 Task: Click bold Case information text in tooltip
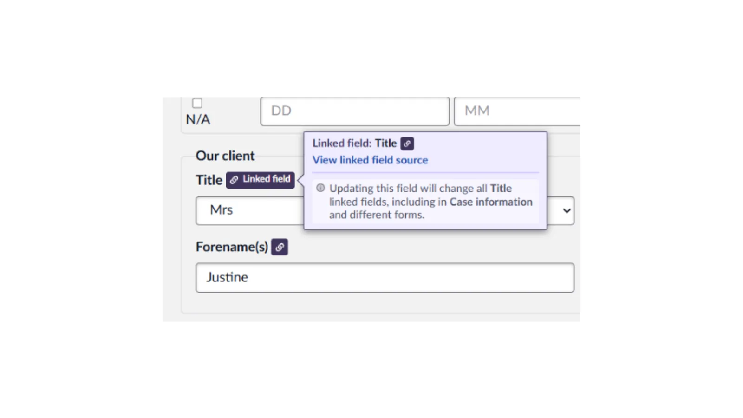tap(491, 202)
